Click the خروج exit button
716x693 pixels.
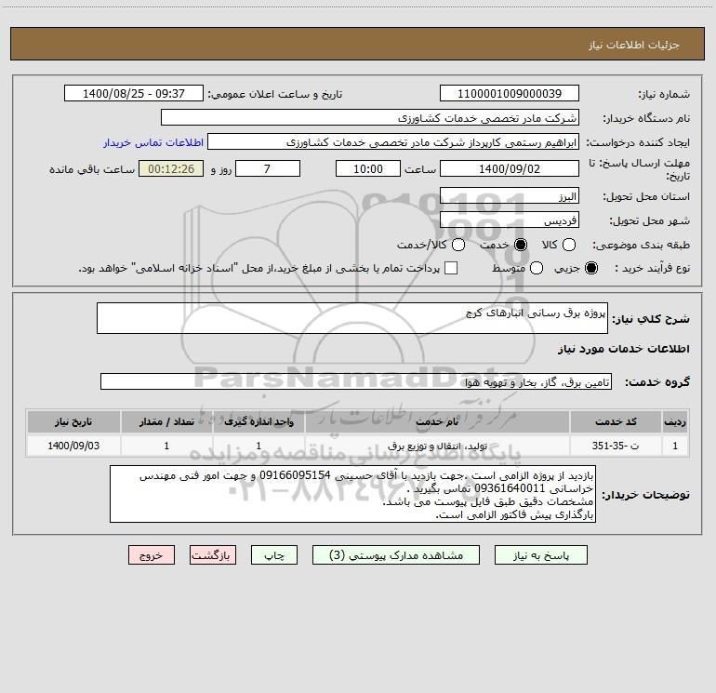152,555
